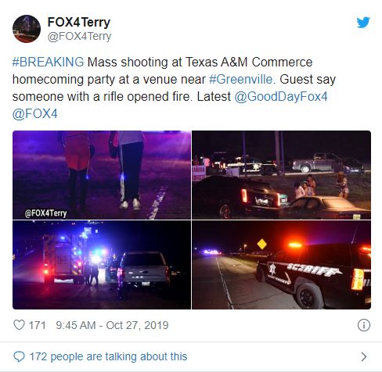
Task: Open '172 people are talking about this'
Action: coord(108,356)
